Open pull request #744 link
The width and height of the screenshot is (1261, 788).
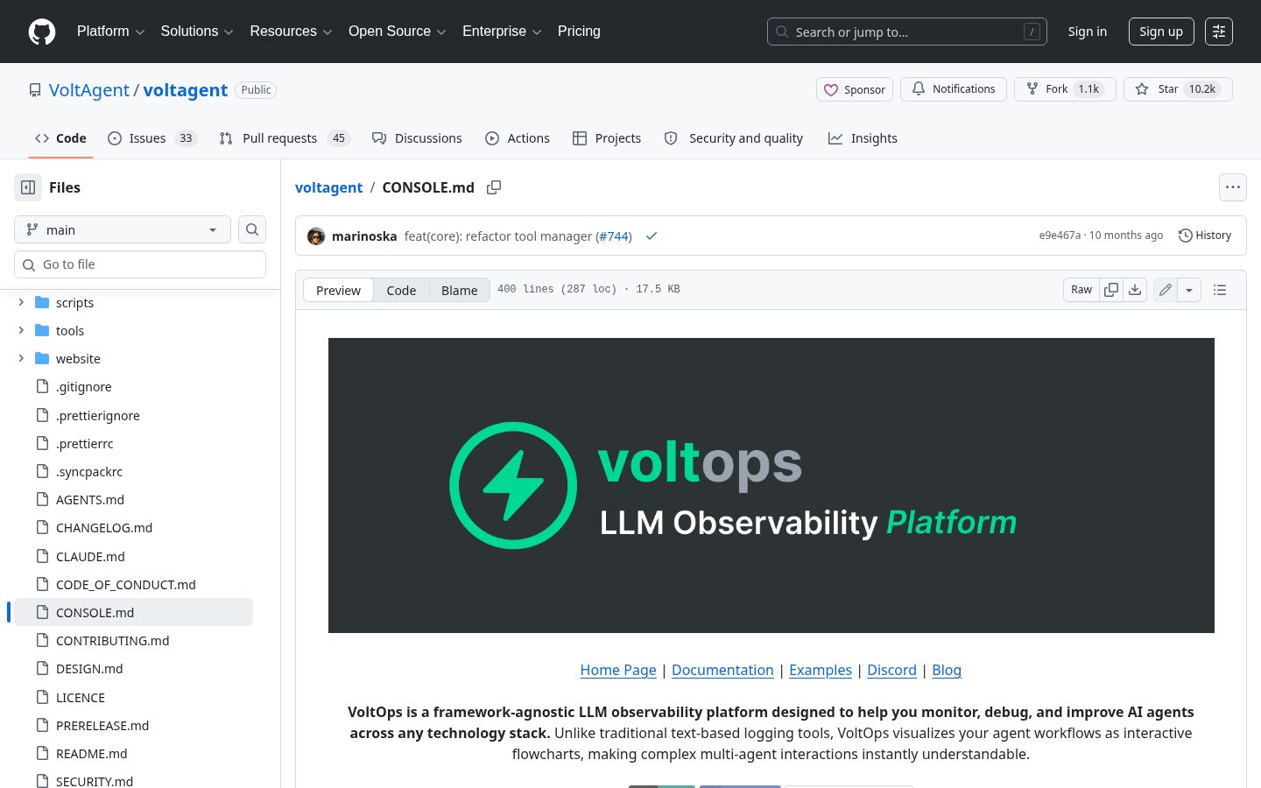614,236
